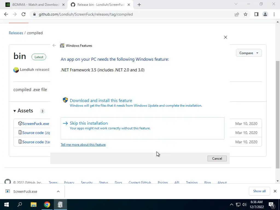Image resolution: width=280 pixels, height=210 pixels.
Task: Collapse the Assets section
Action: pyautogui.click(x=23, y=111)
